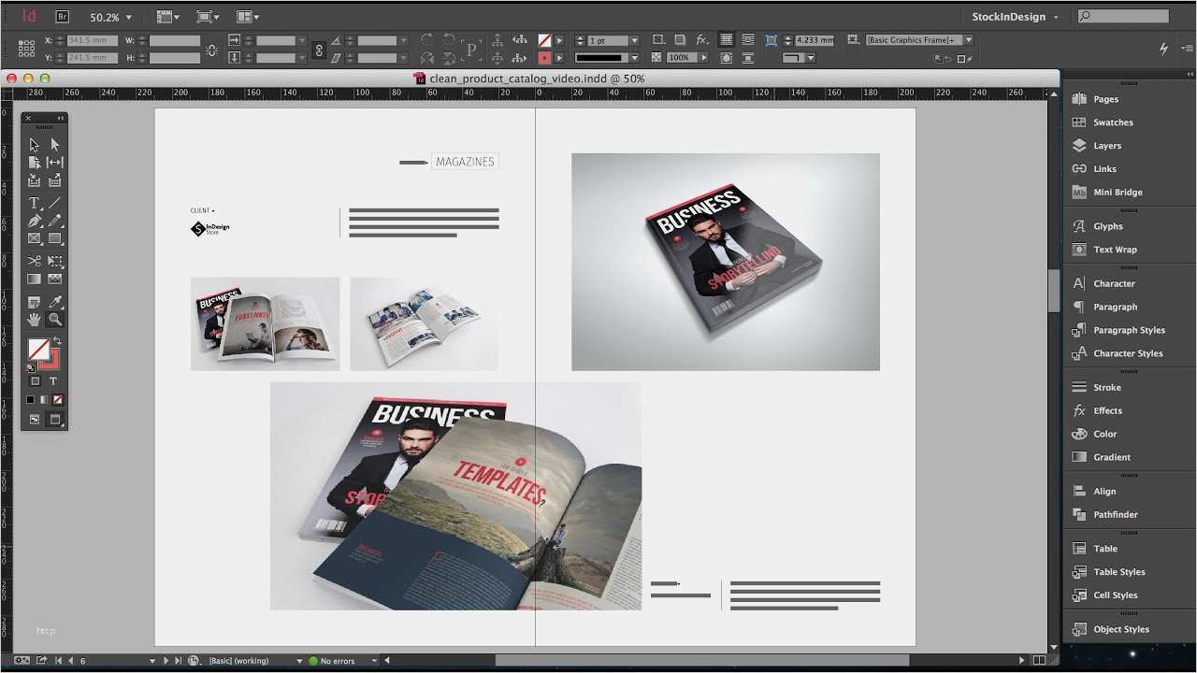Select the Hand tool
The height and width of the screenshot is (673, 1197).
point(35,319)
